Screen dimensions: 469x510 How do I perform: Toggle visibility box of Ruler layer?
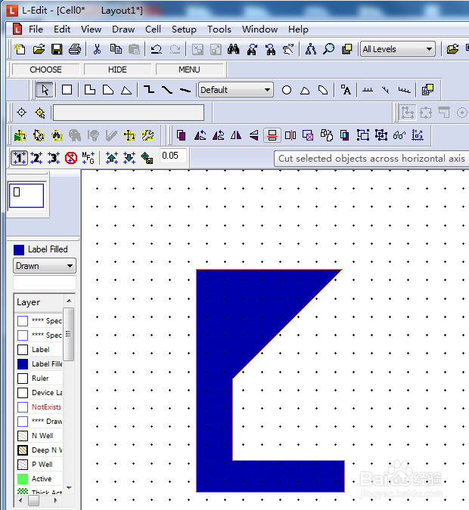(23, 379)
